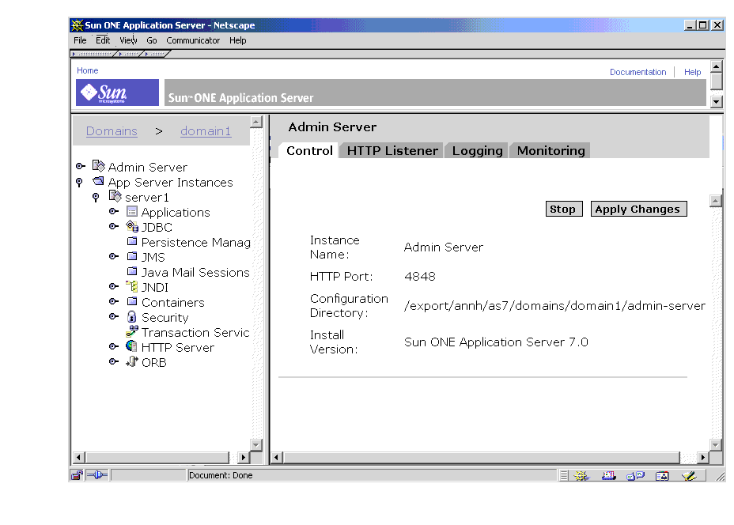Go to the Home link
The image size is (734, 525).
coord(88,70)
